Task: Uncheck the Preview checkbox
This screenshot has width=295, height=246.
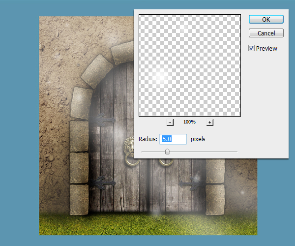Action: (251, 48)
